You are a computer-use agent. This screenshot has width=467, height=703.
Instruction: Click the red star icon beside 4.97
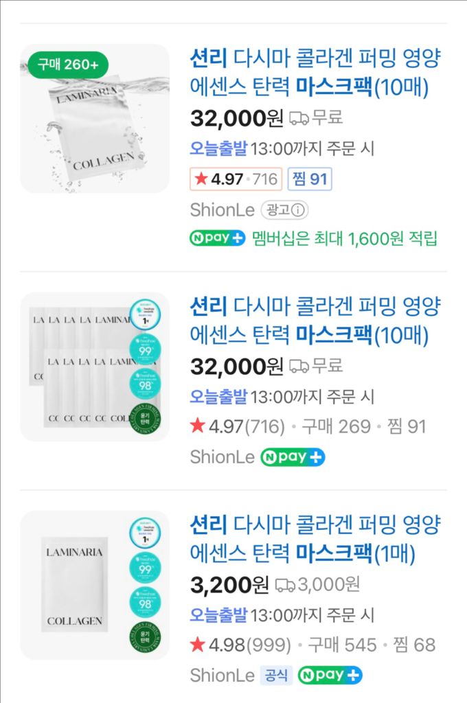(200, 178)
